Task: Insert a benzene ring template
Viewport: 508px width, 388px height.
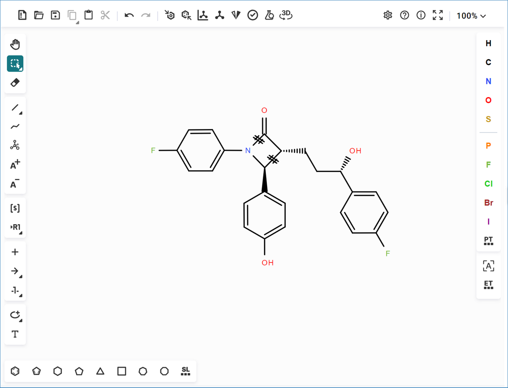Action: point(15,371)
